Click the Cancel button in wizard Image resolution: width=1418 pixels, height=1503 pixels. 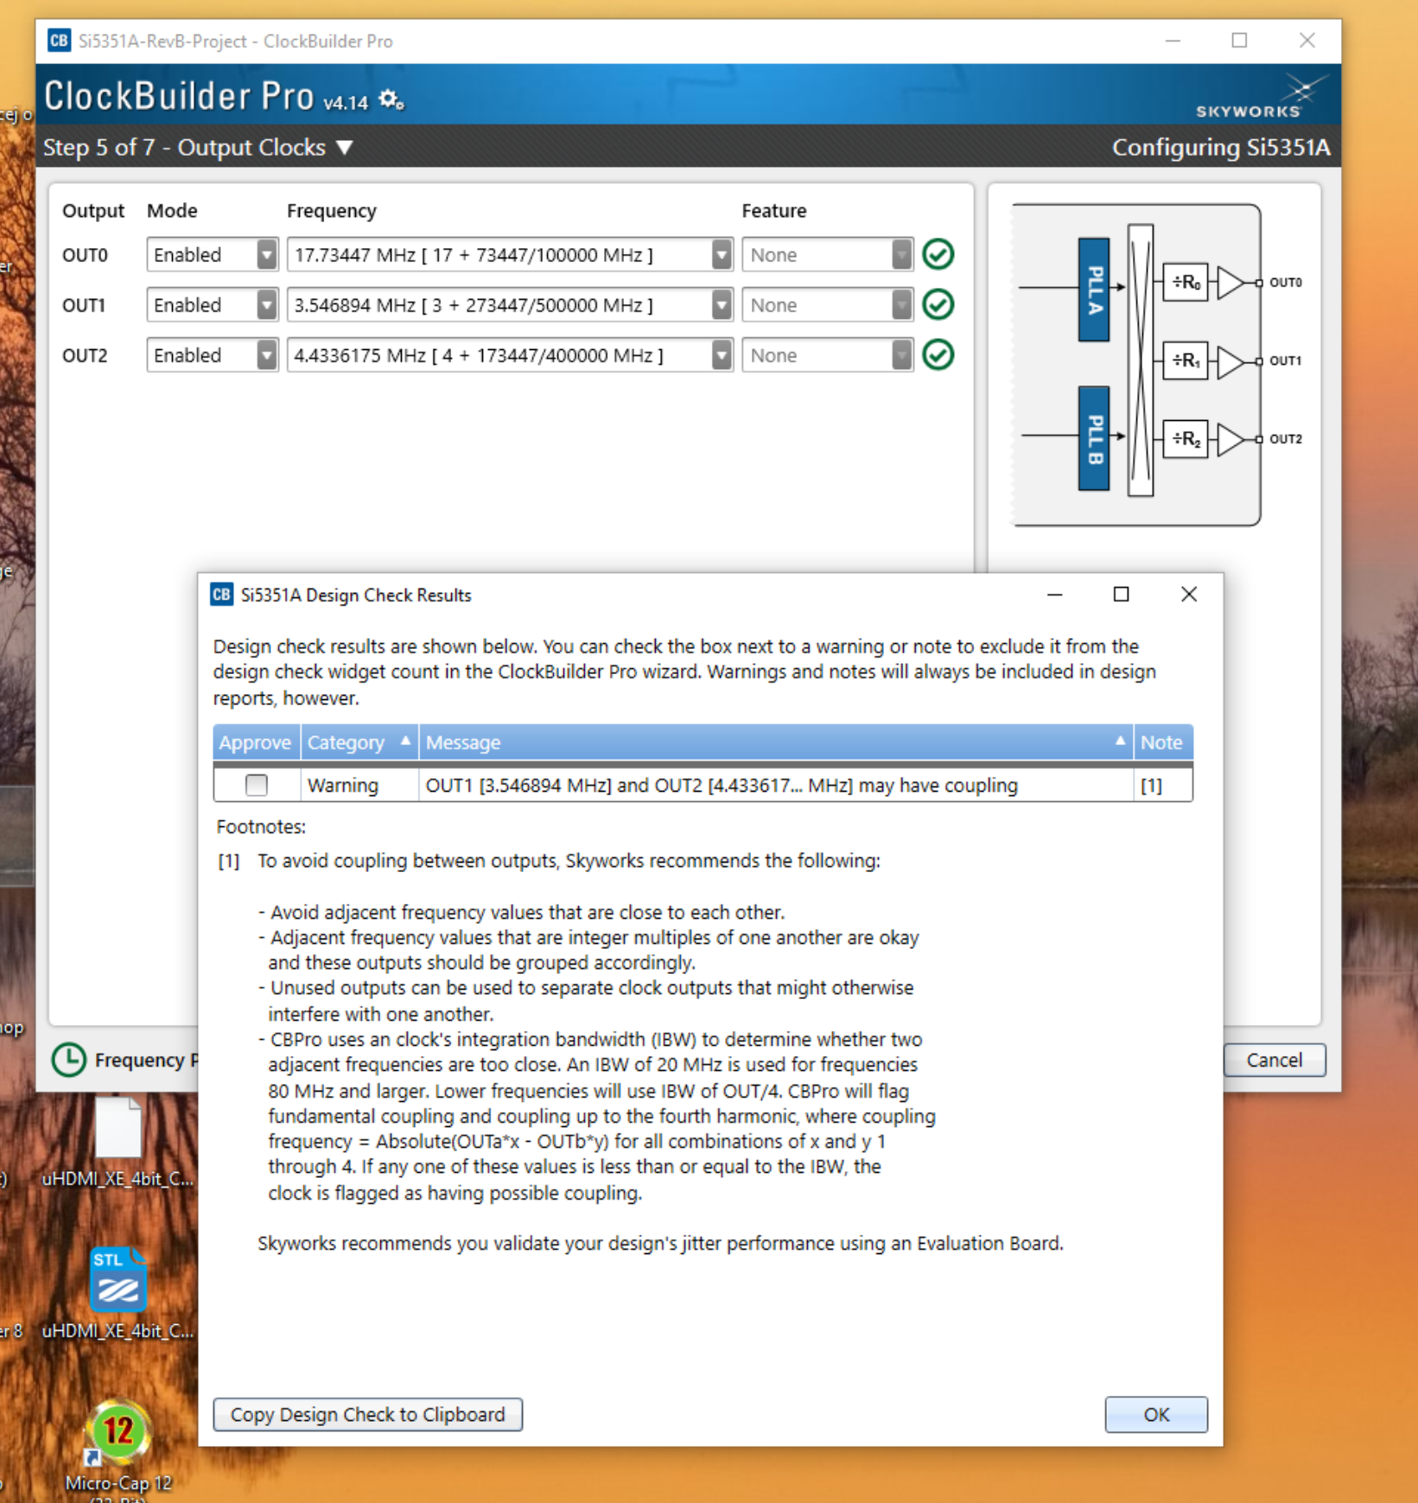1274,1060
